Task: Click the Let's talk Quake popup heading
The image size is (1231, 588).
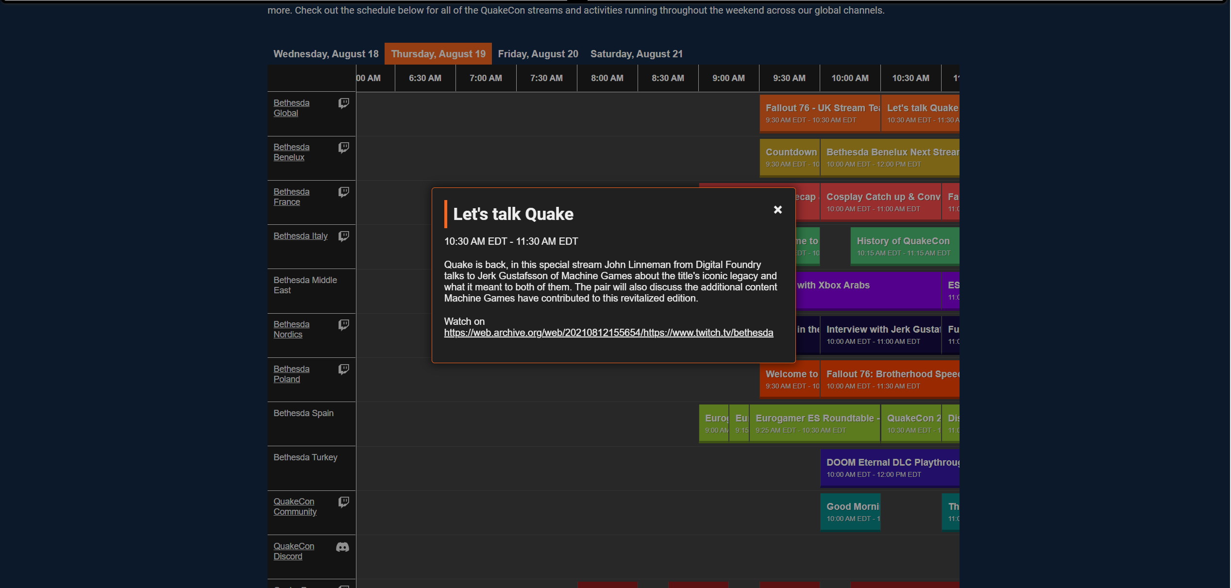Action: 513,214
